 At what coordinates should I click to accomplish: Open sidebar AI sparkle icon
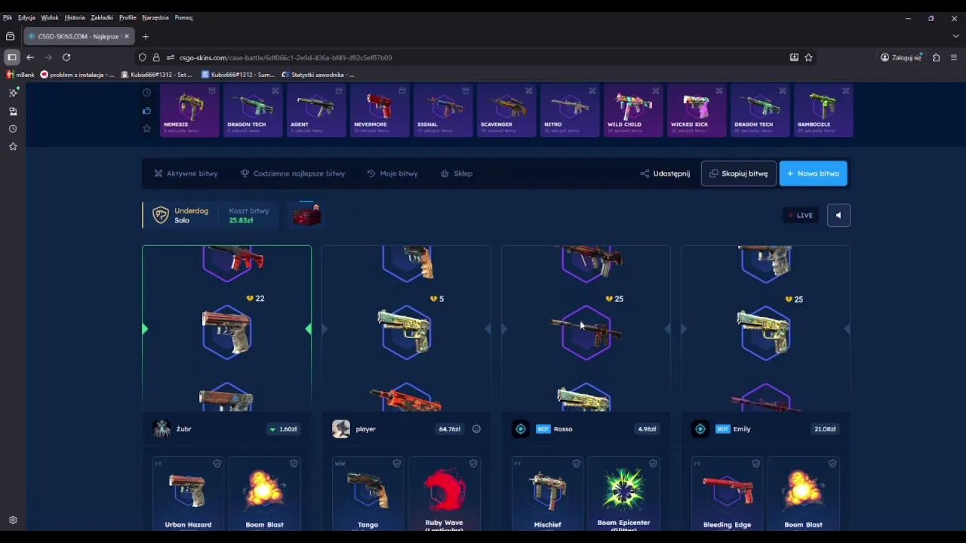pos(13,92)
